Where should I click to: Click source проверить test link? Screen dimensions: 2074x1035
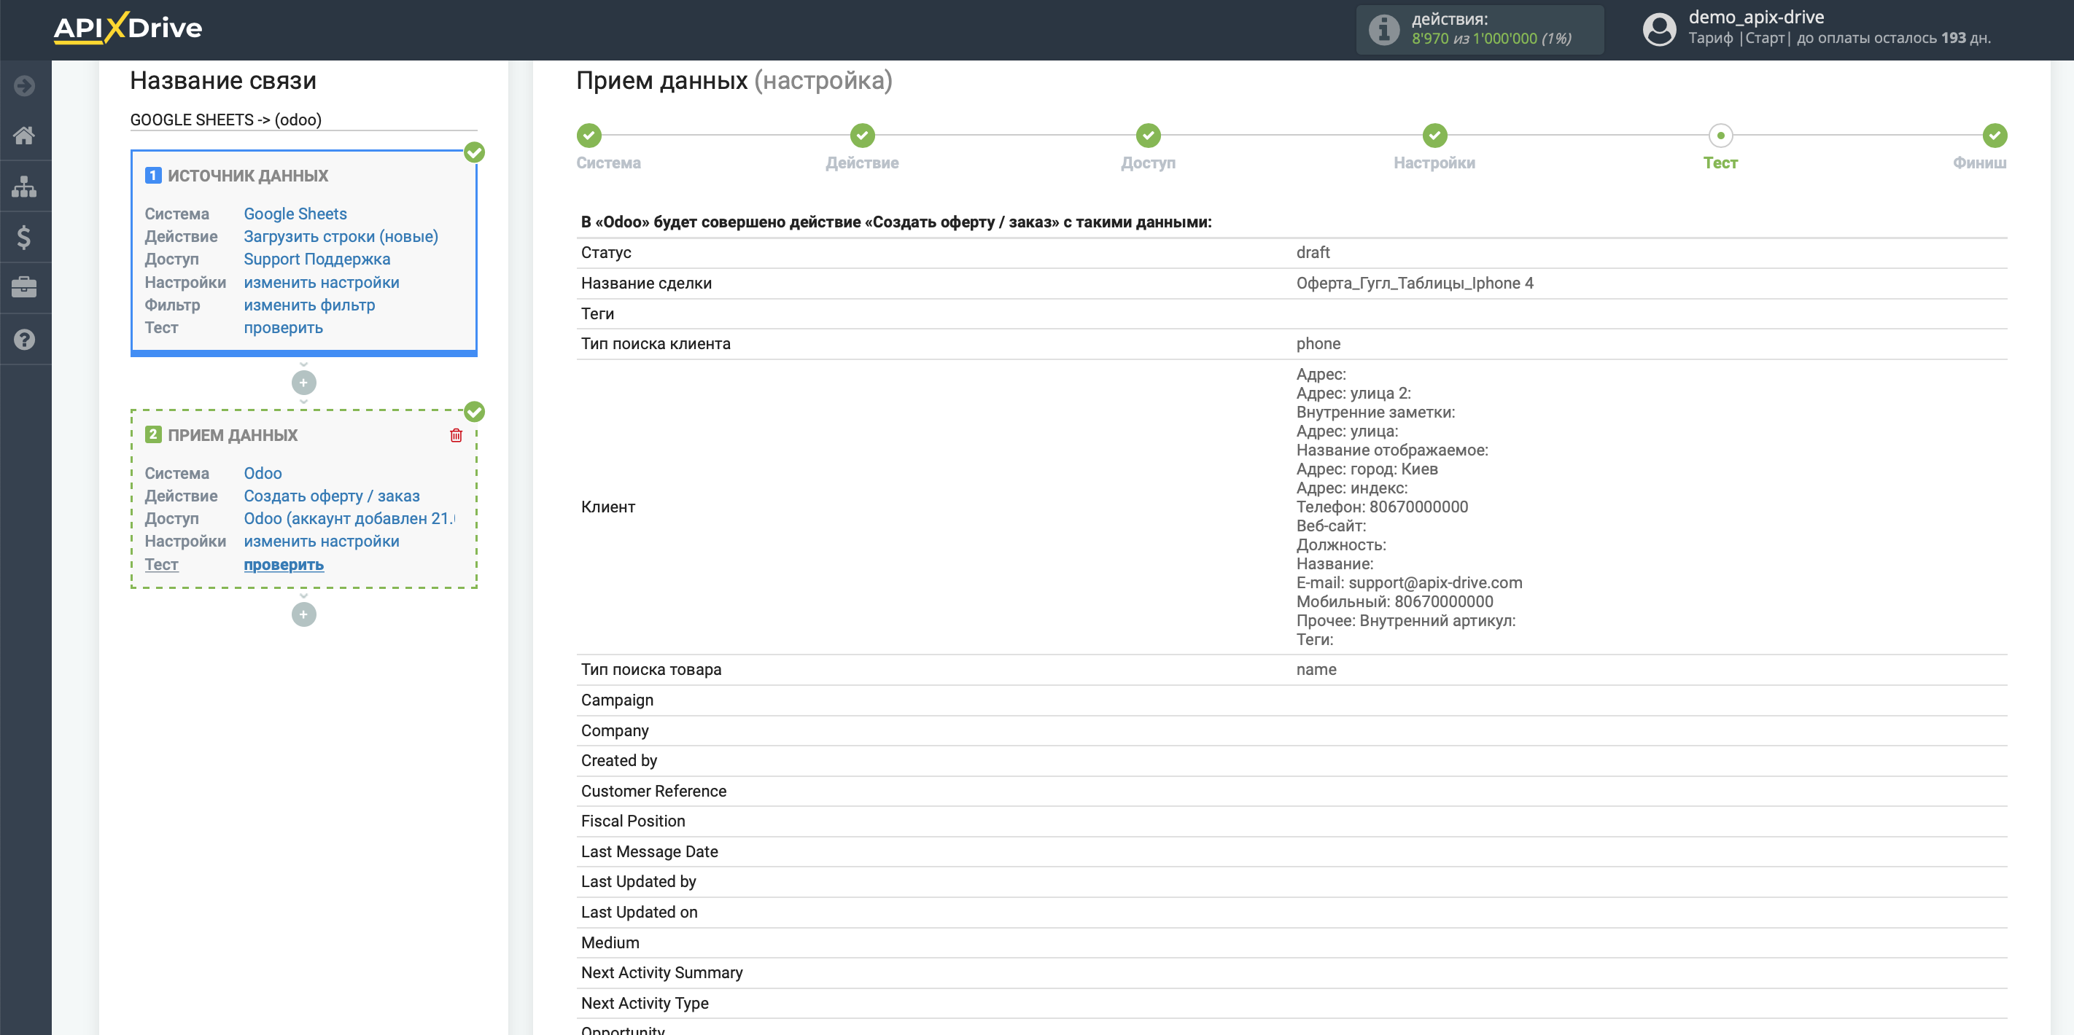[284, 327]
